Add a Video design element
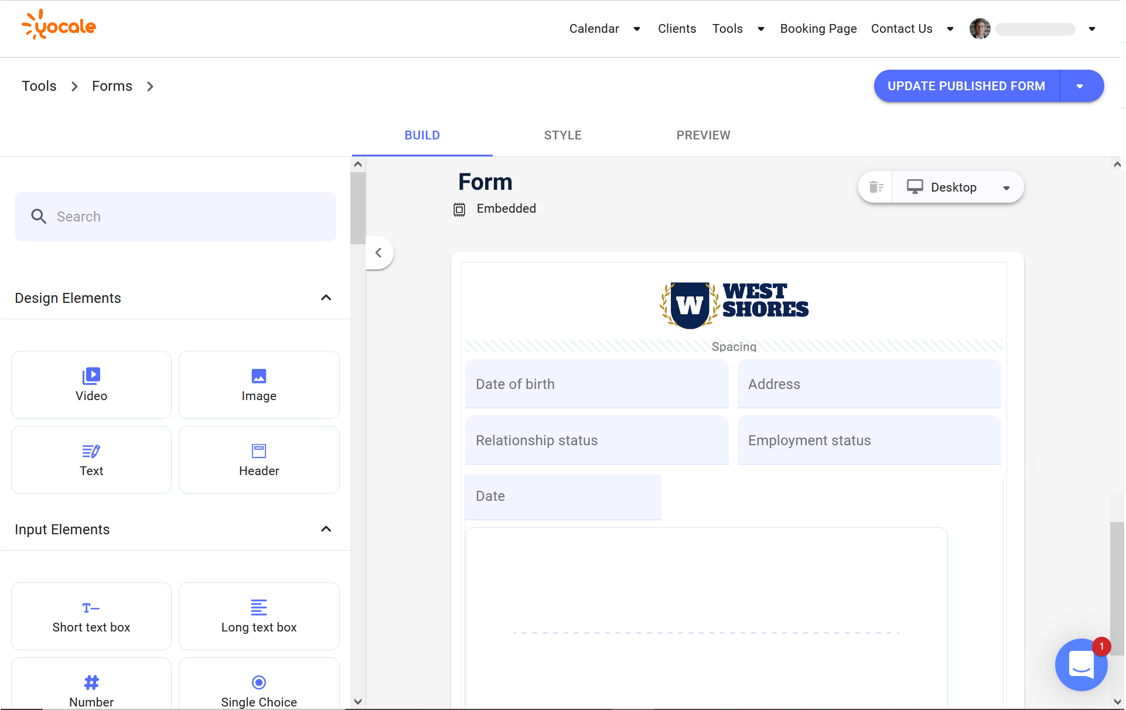1126x710 pixels. pos(91,385)
